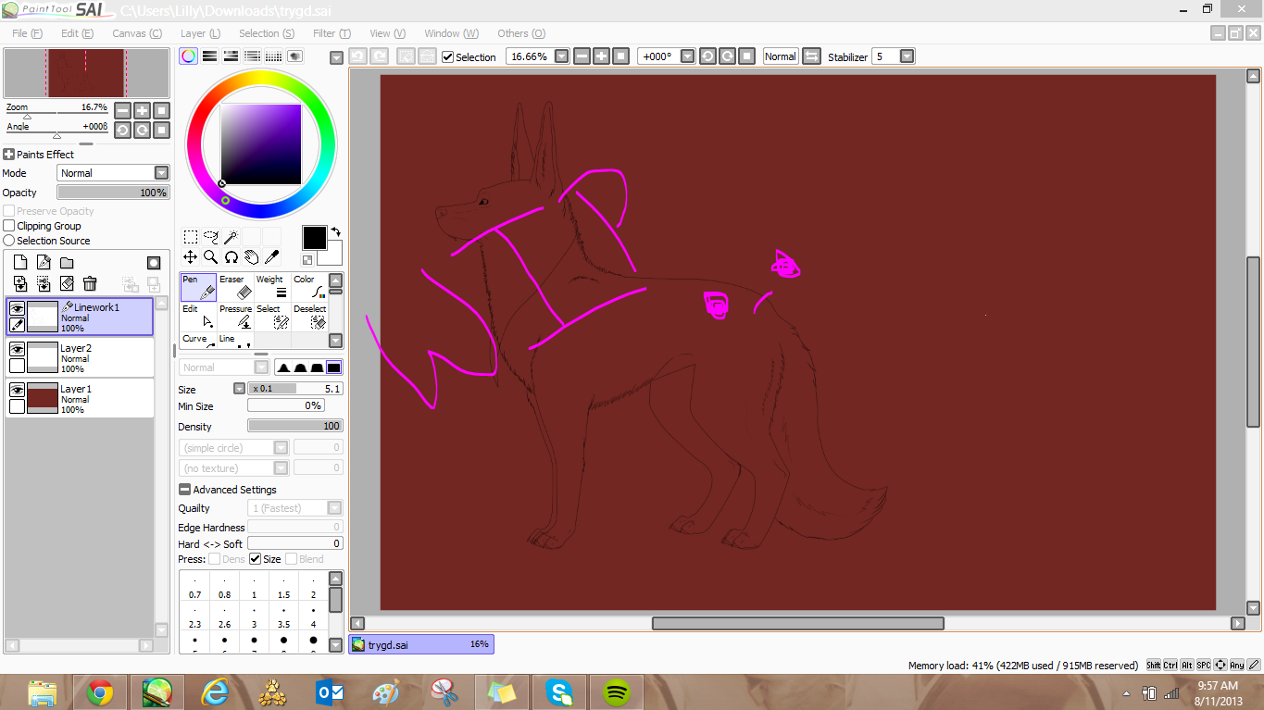This screenshot has width=1264, height=710.
Task: Click the brush Density slider
Action: [x=295, y=426]
